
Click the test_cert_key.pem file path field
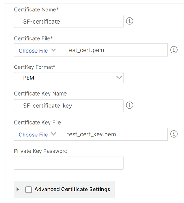coord(113,134)
